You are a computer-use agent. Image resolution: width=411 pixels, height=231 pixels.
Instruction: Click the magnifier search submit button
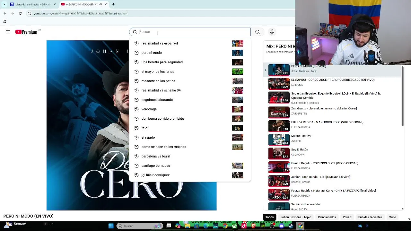pyautogui.click(x=258, y=32)
